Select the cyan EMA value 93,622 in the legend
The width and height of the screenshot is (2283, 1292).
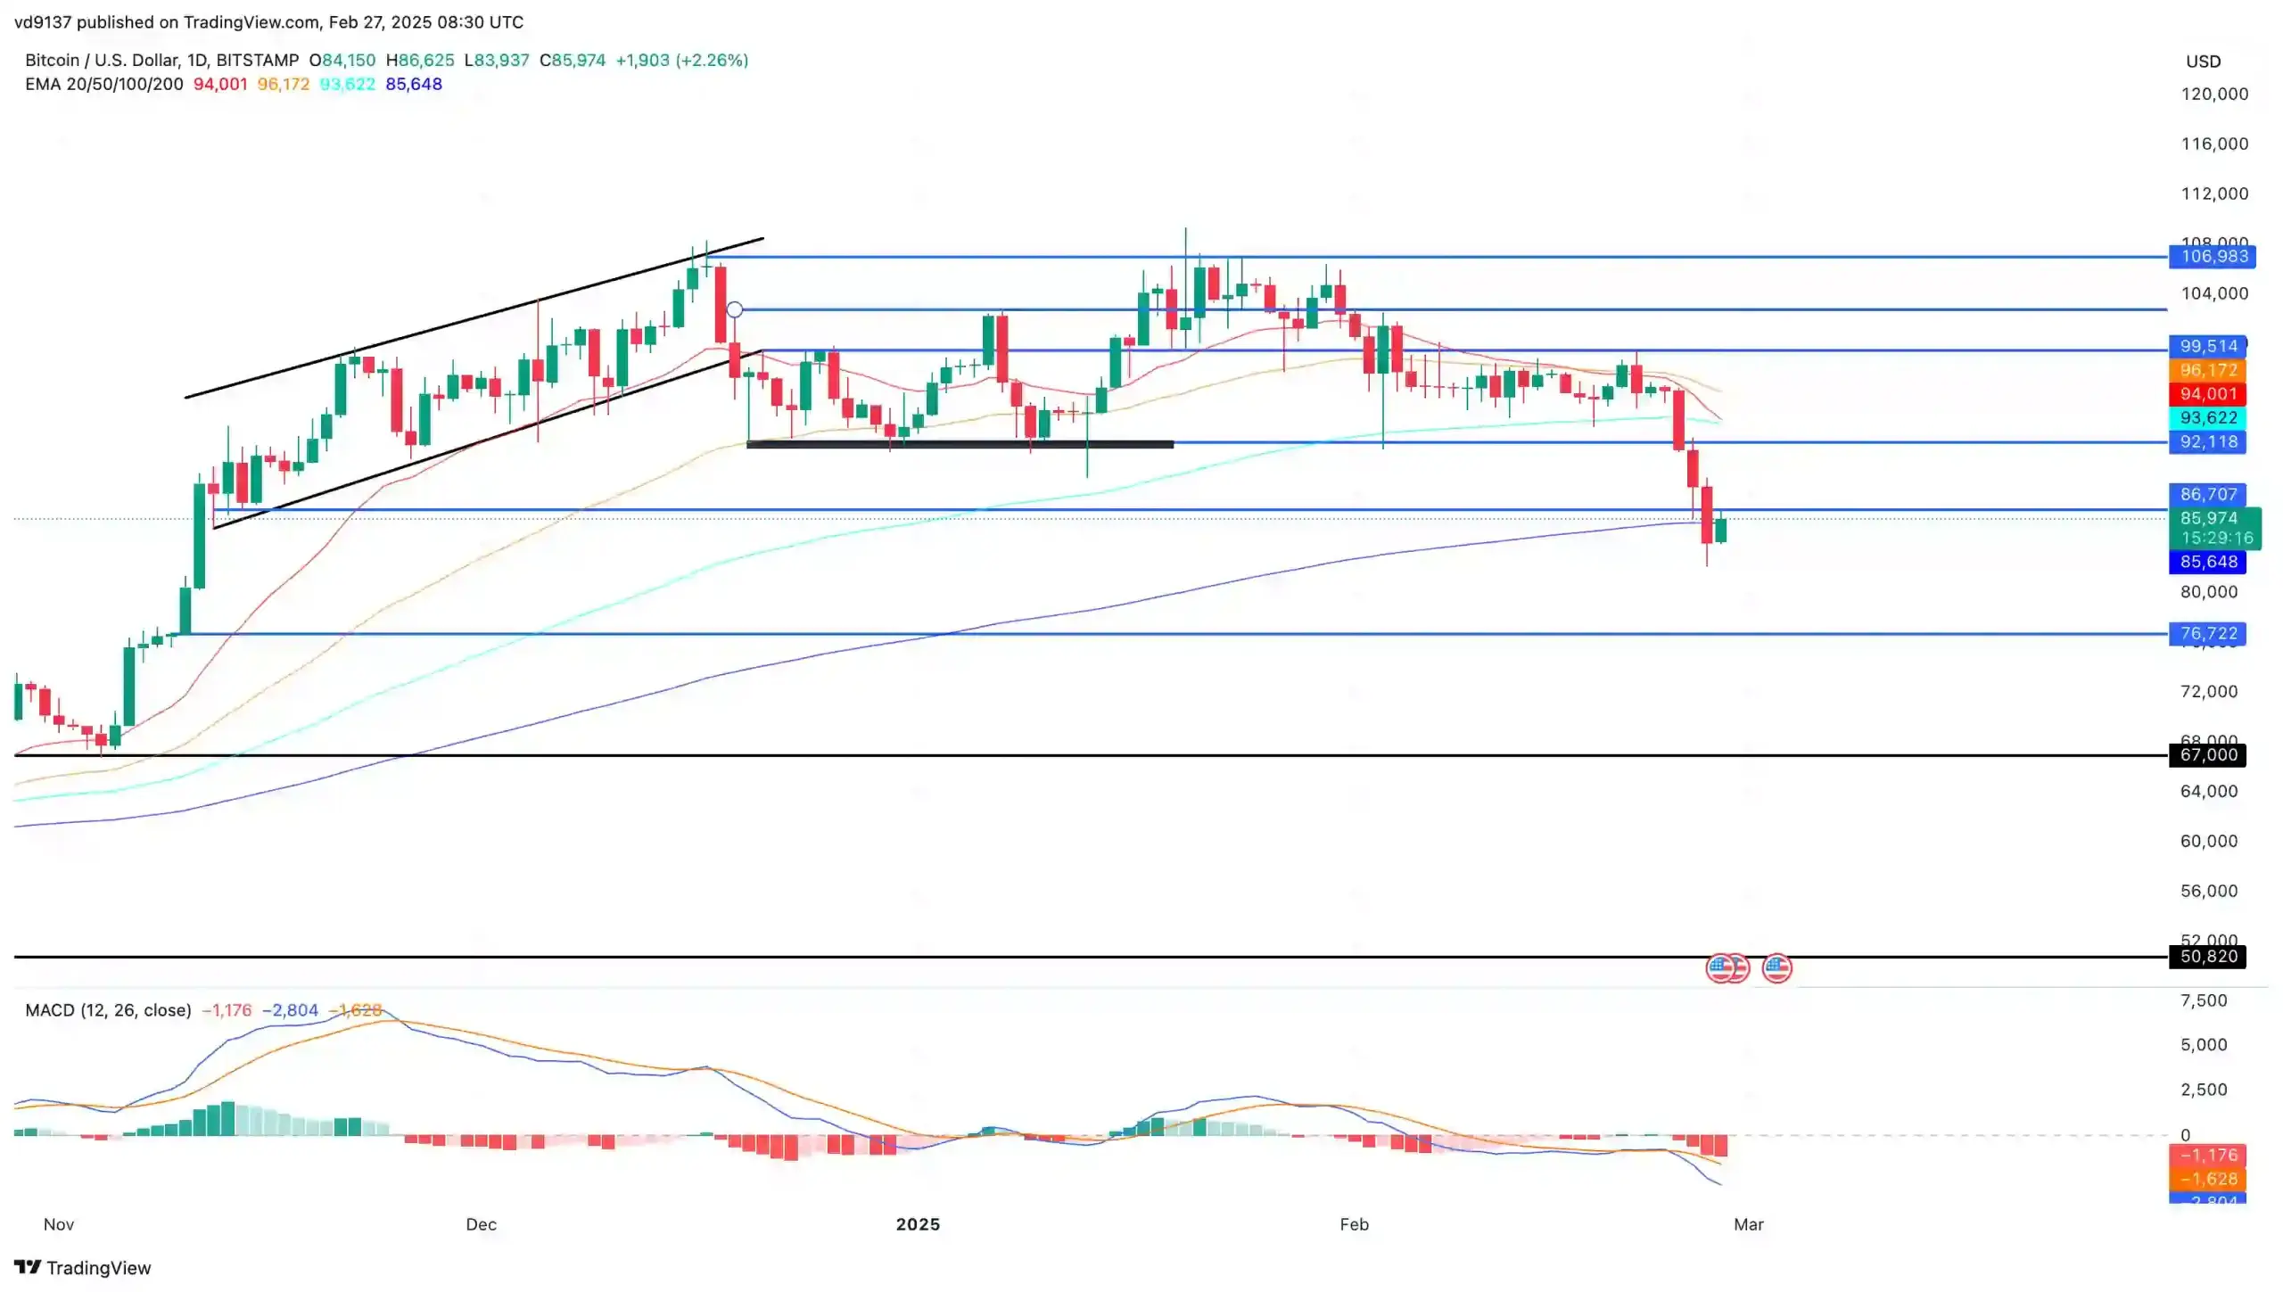click(348, 84)
